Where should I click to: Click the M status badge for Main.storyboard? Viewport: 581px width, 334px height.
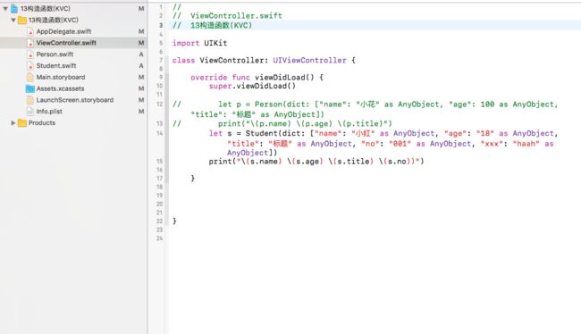141,78
